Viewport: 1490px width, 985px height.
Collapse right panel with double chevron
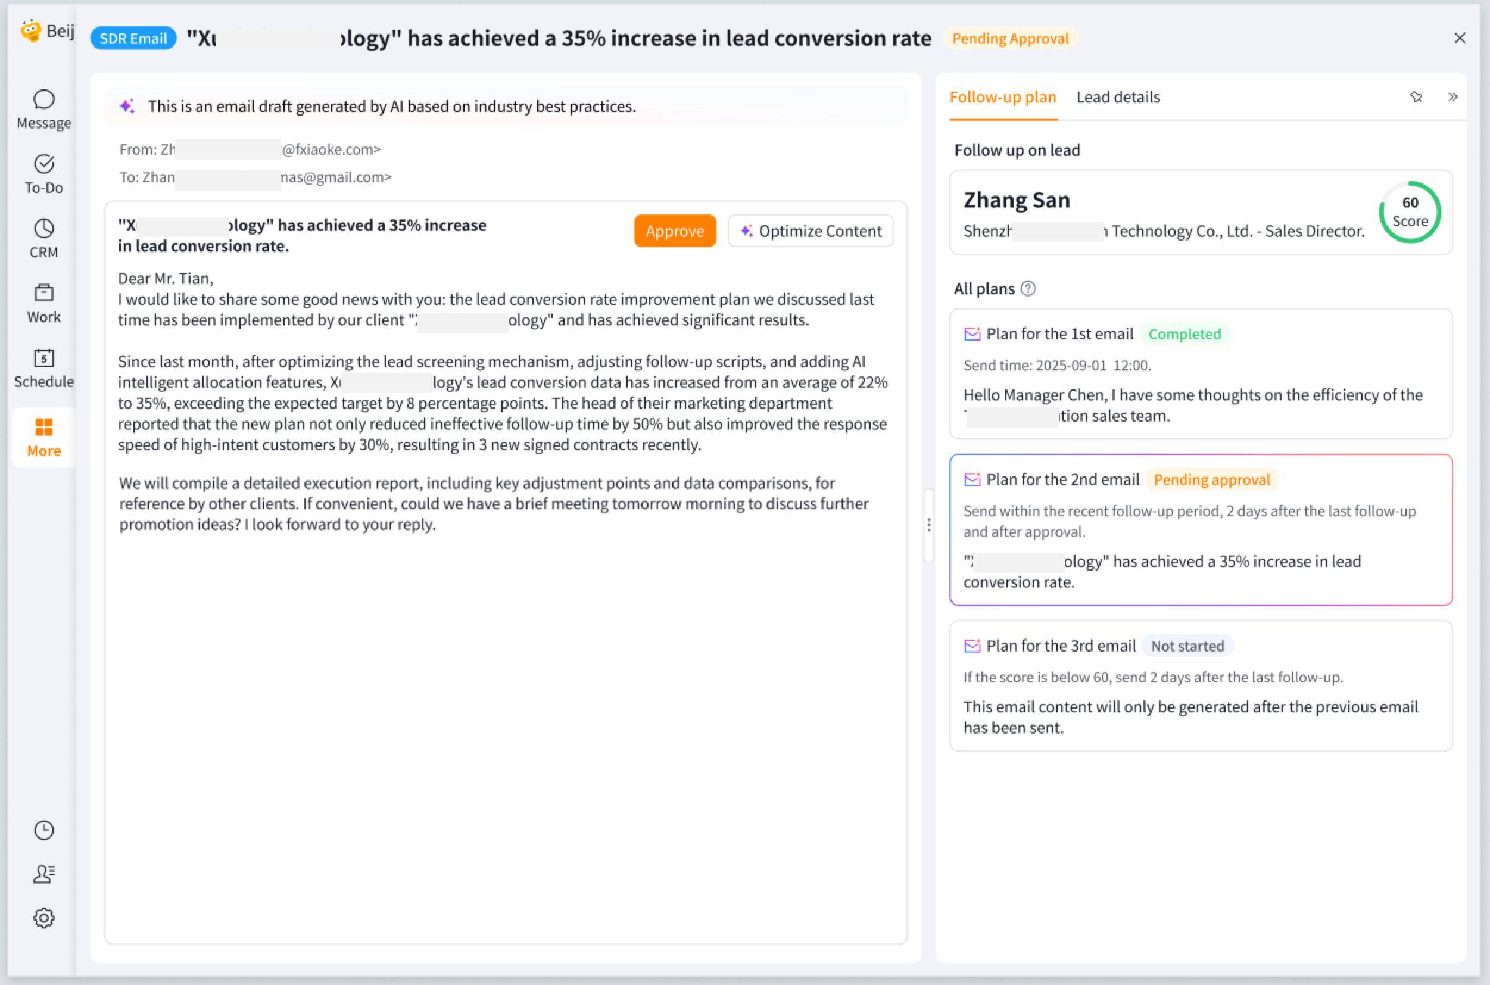tap(1452, 96)
